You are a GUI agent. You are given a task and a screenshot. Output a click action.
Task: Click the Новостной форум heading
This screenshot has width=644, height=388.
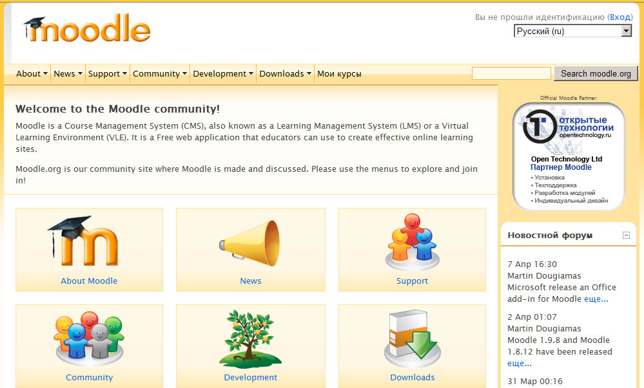click(549, 235)
